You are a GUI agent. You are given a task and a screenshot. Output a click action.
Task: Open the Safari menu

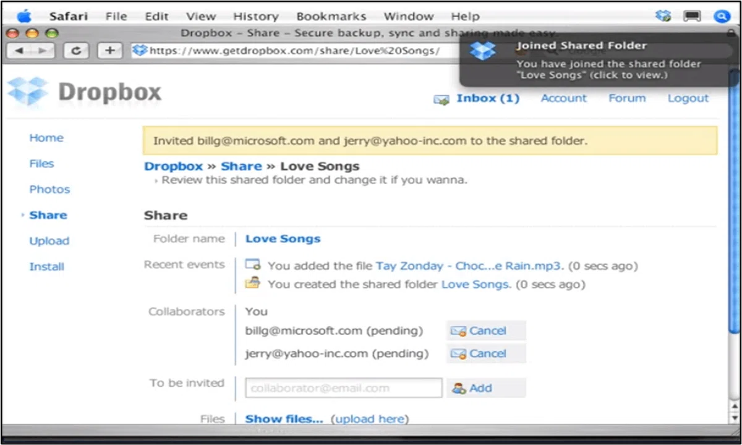(67, 17)
